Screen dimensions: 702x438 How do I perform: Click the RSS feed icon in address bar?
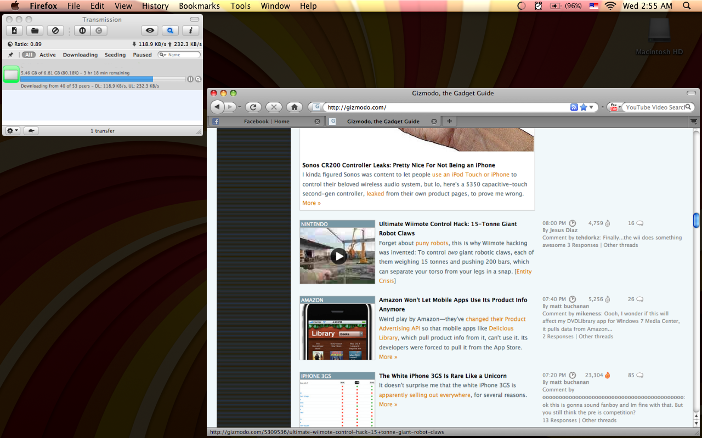pyautogui.click(x=574, y=107)
